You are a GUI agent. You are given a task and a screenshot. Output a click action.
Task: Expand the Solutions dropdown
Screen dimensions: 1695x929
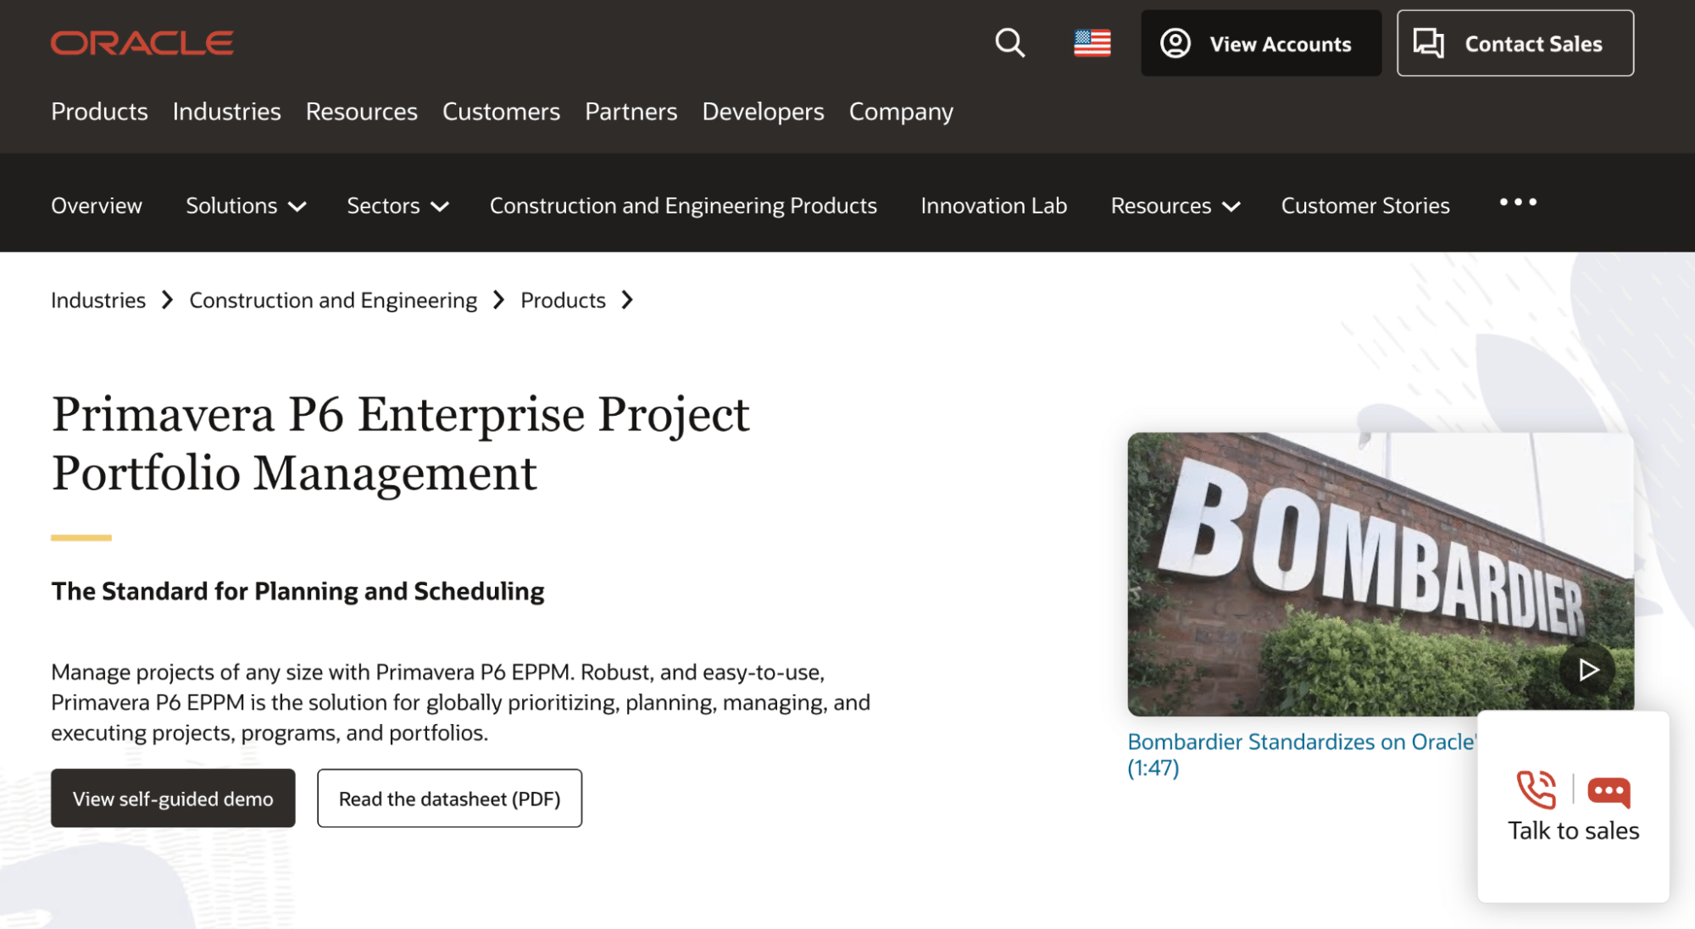246,206
